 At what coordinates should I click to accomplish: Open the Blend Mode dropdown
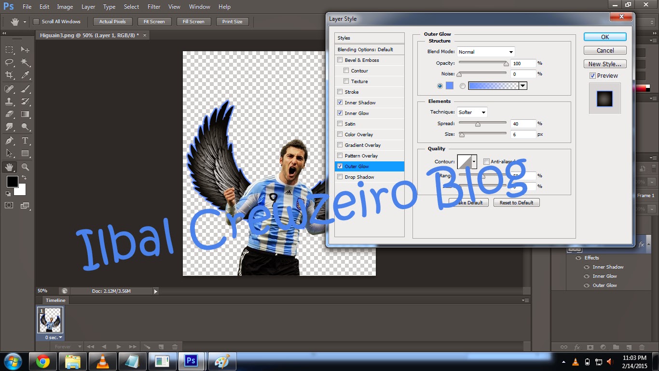pos(486,52)
